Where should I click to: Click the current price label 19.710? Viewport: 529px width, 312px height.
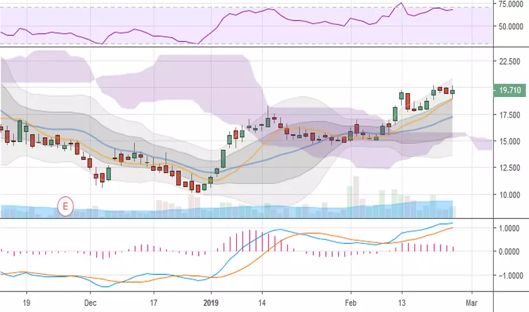[x=510, y=90]
